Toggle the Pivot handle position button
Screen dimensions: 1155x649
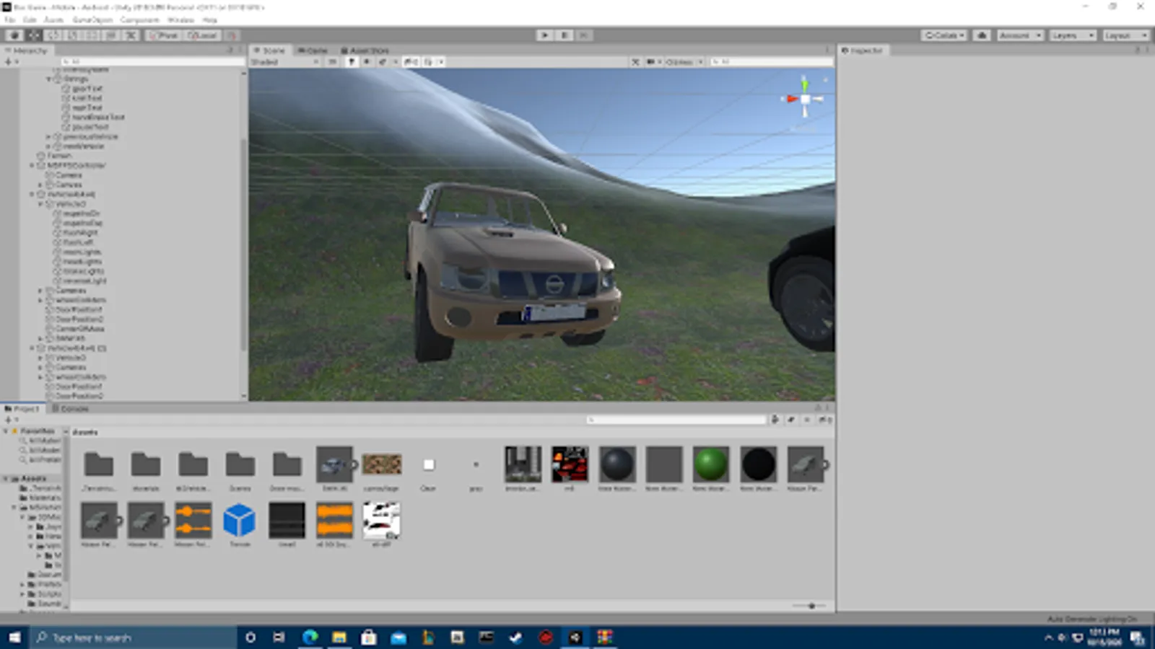coord(163,35)
